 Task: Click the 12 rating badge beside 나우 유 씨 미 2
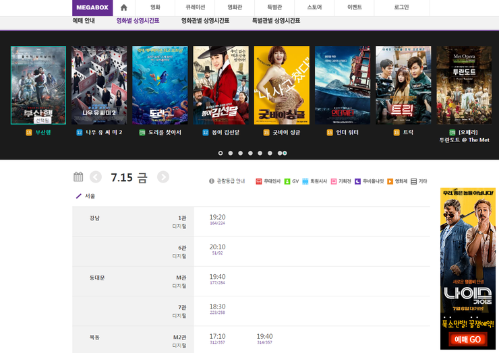click(x=80, y=133)
